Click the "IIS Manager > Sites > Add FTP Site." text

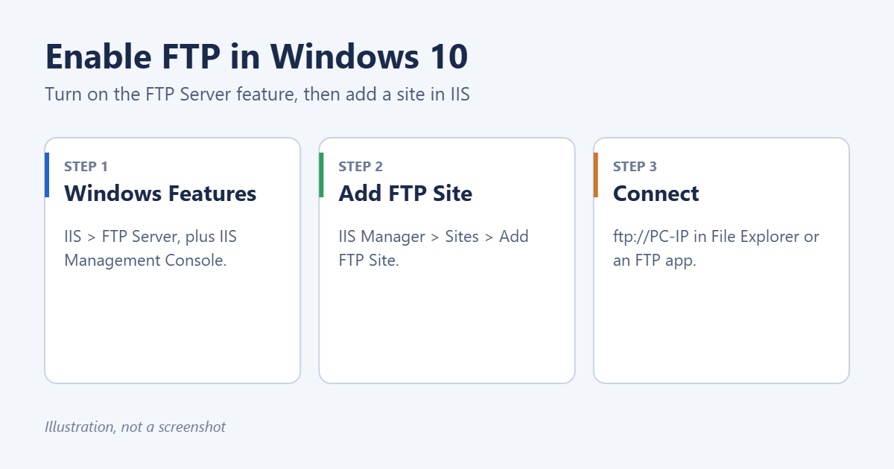pyautogui.click(x=434, y=249)
